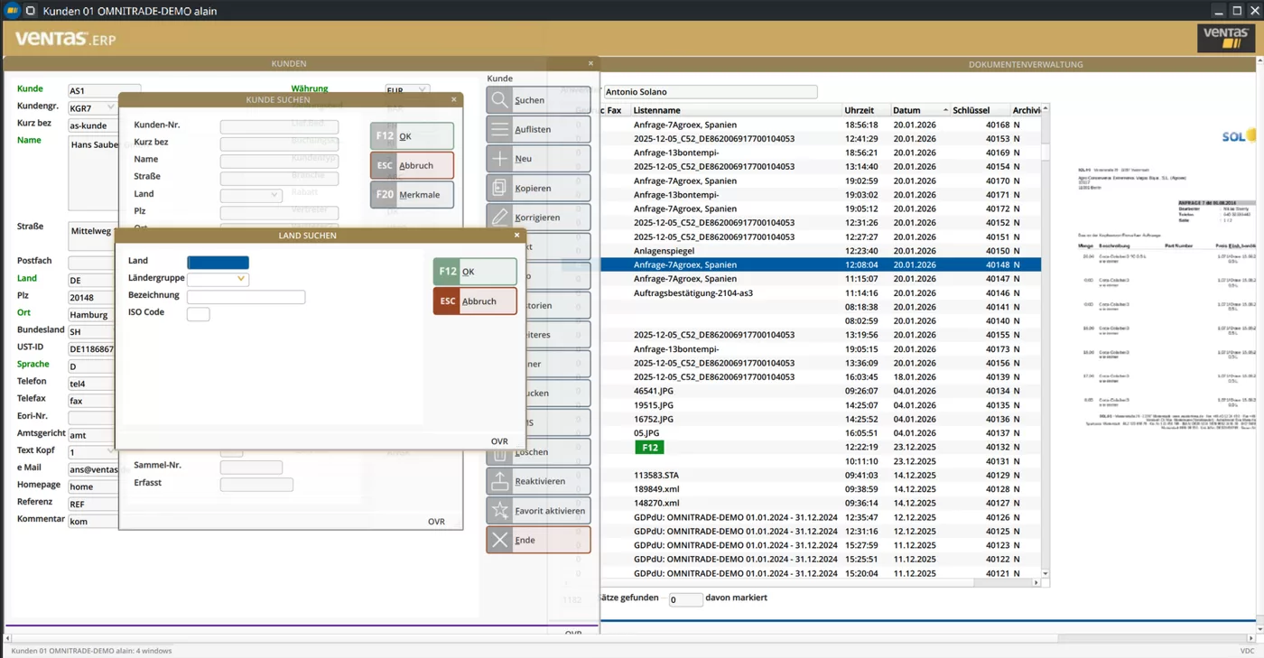This screenshot has width=1264, height=658.
Task: Select the highlighted Anfrage-7Agroex row with key 40148
Action: coord(820,265)
